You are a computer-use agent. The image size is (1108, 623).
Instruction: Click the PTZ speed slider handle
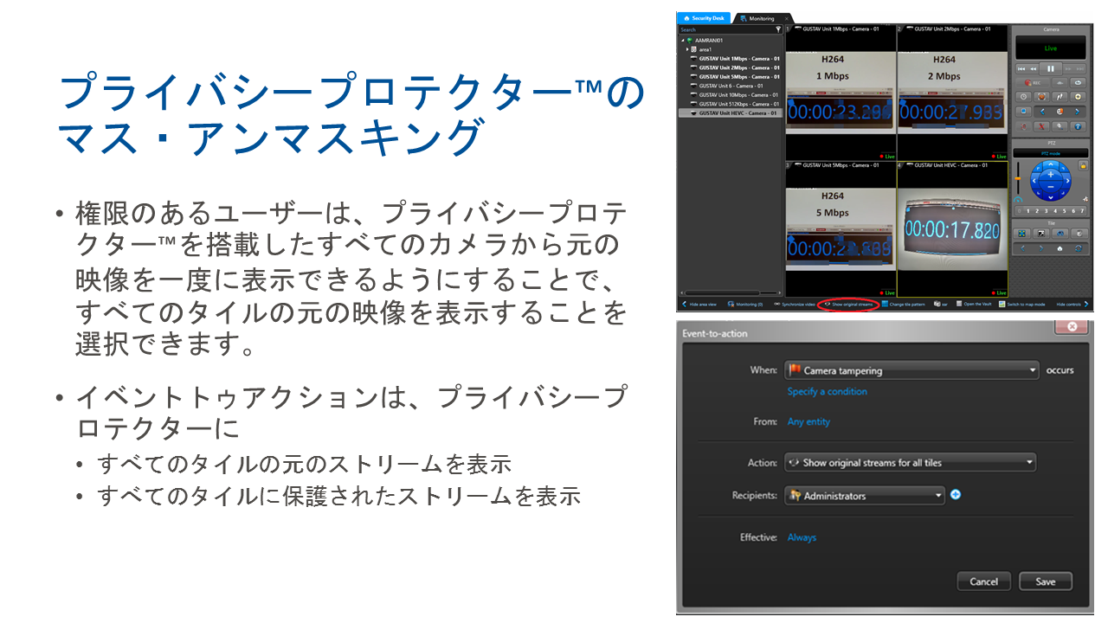(x=1018, y=179)
